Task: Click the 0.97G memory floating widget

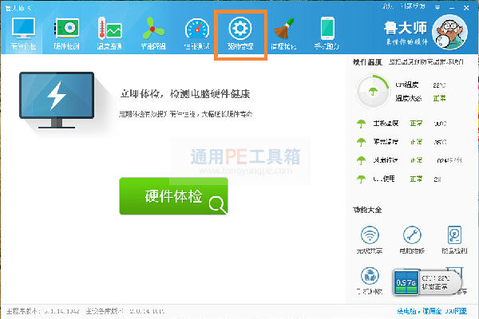Action: coord(406,282)
